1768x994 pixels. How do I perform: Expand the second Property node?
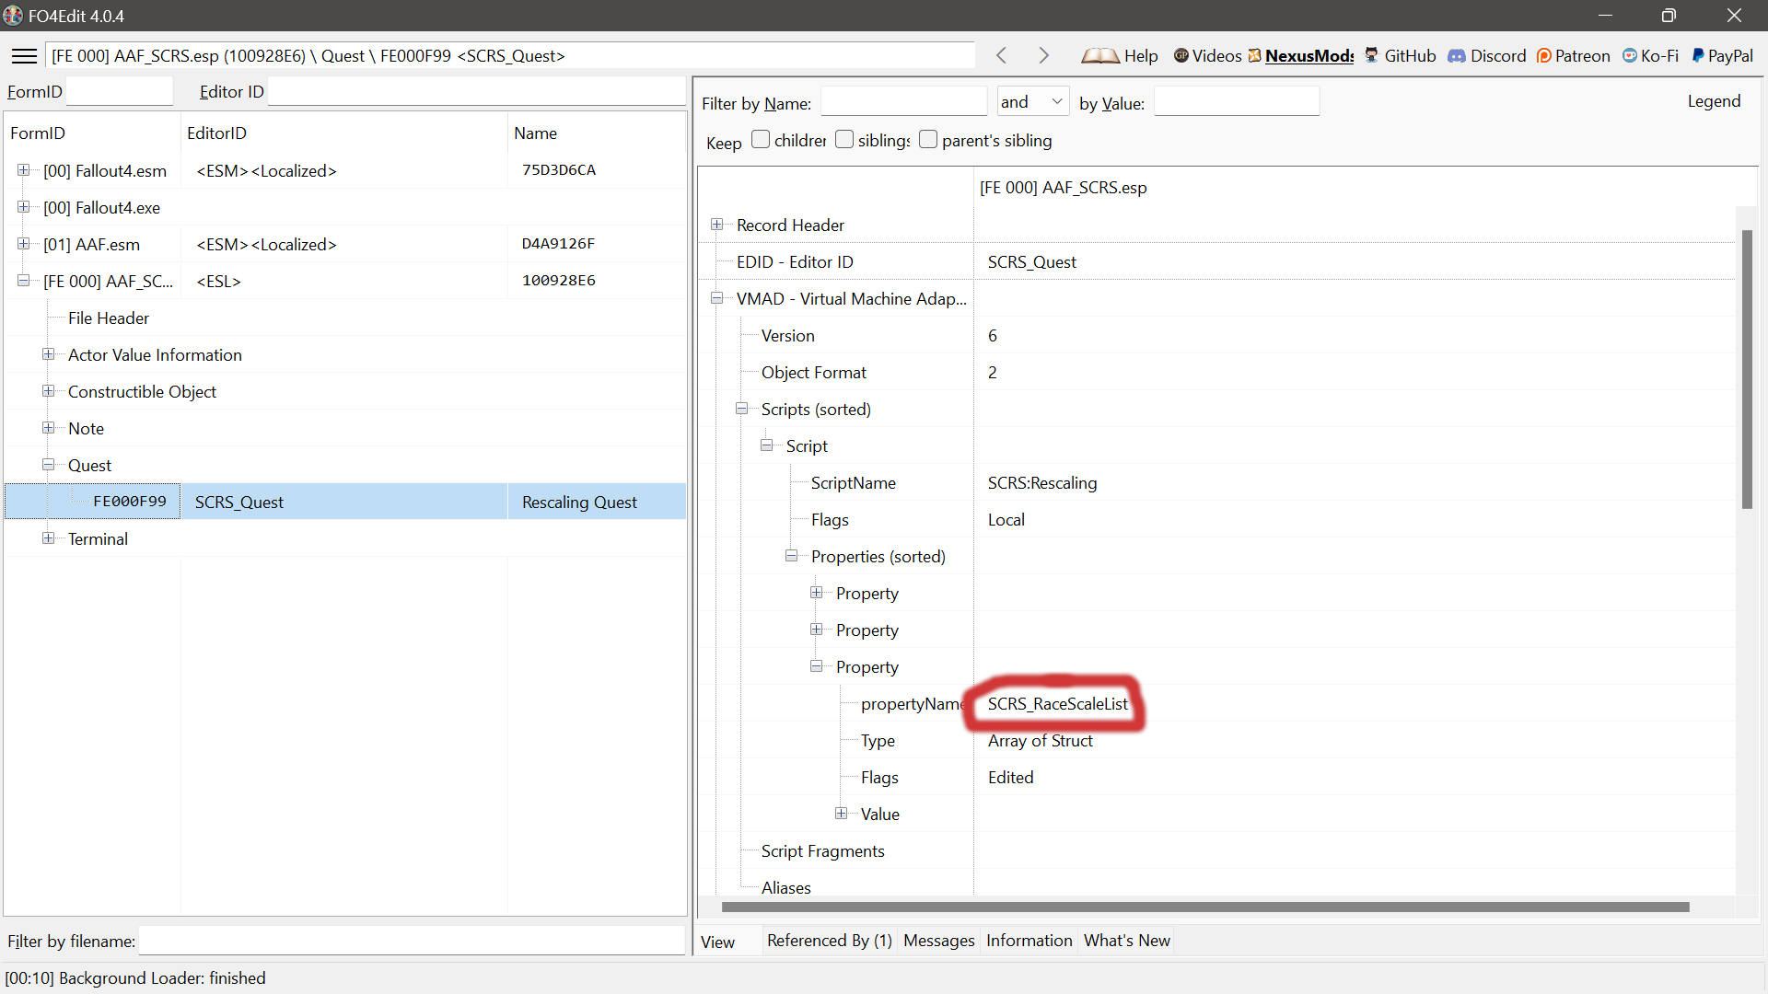[817, 630]
